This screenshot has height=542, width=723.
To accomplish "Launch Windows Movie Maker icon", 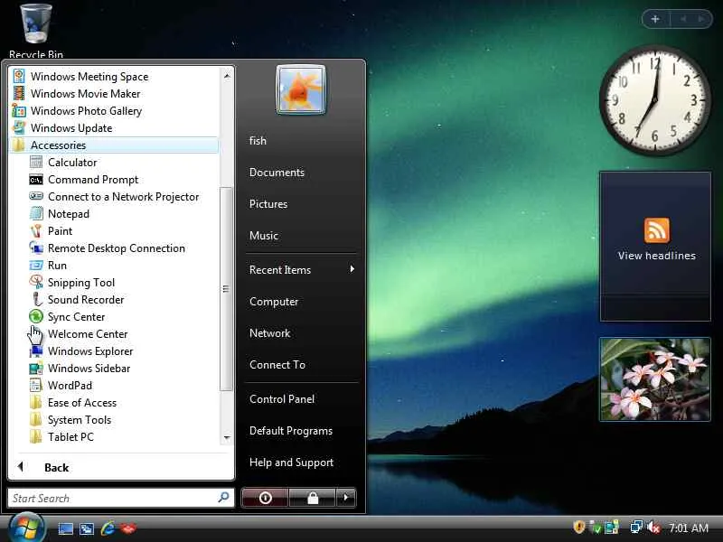I will tap(19, 93).
